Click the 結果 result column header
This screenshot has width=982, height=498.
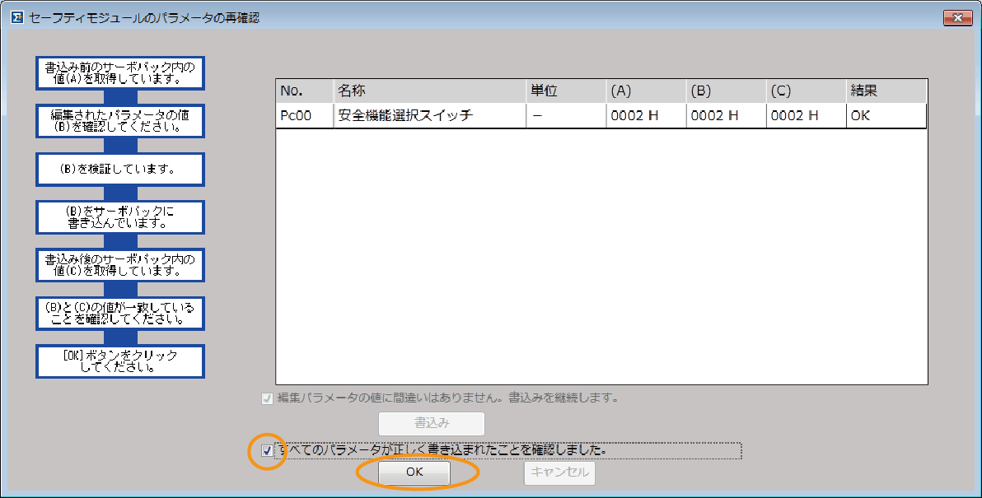point(886,90)
